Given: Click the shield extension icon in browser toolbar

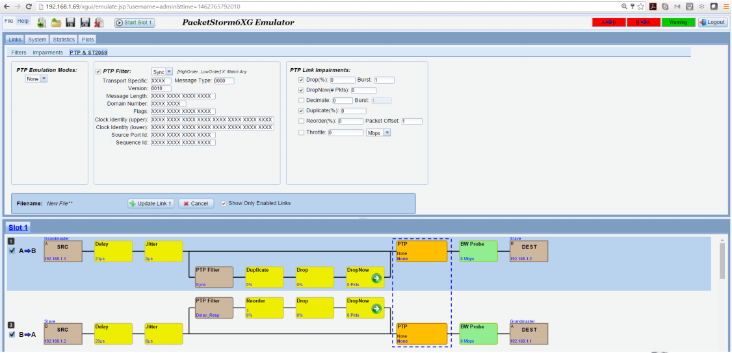Looking at the screenshot, I should tap(690, 6).
